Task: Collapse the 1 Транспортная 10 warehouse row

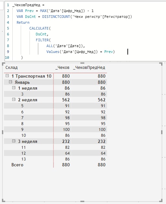Action: click(7, 76)
